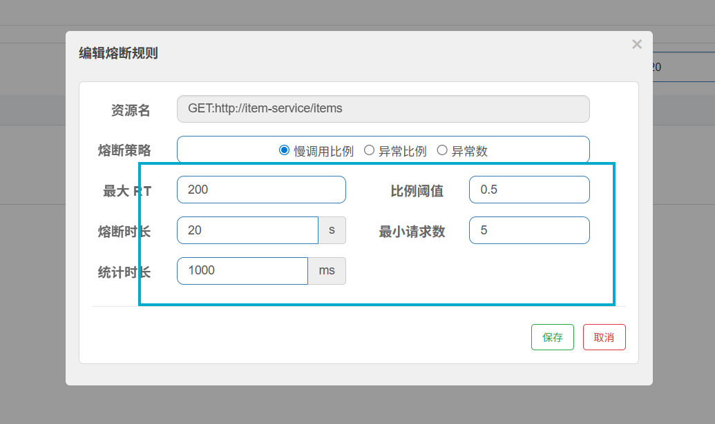
Task: Click the 编辑熔断规则 dialog title
Action: click(x=119, y=53)
